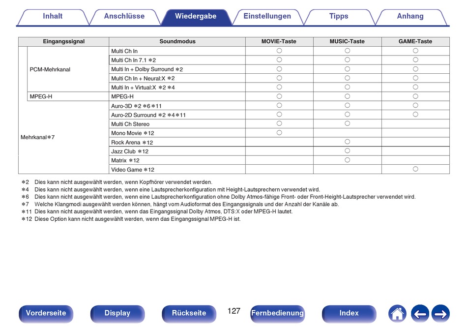Go to the home page icon
467x327 pixels.
(x=397, y=314)
